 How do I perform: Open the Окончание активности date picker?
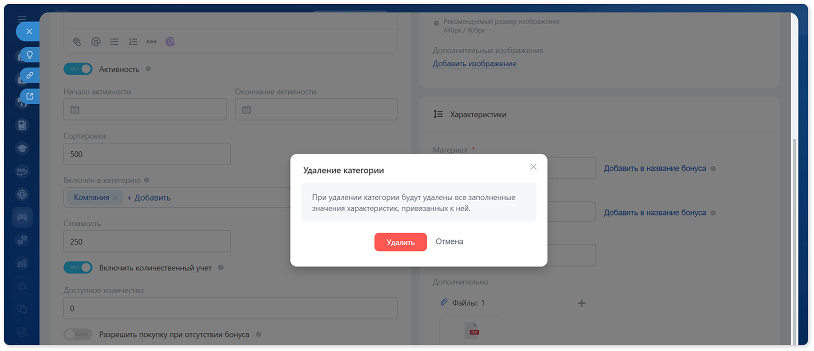(x=317, y=109)
